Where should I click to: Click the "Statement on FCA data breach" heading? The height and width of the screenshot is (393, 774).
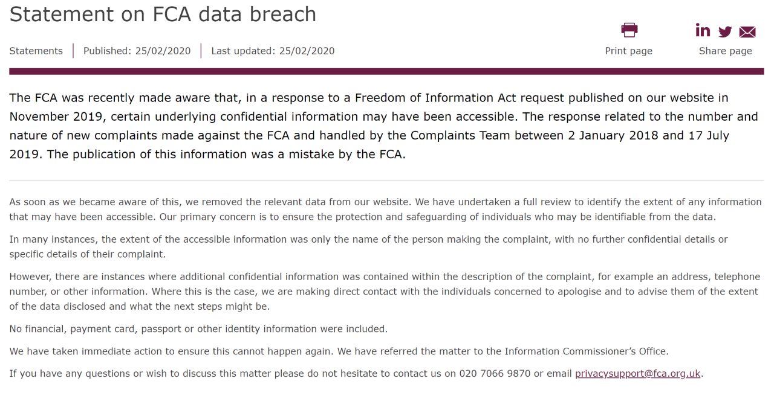tap(163, 14)
